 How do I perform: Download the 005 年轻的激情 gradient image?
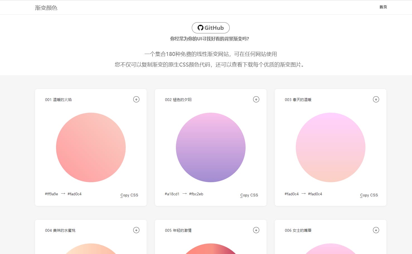(256, 230)
